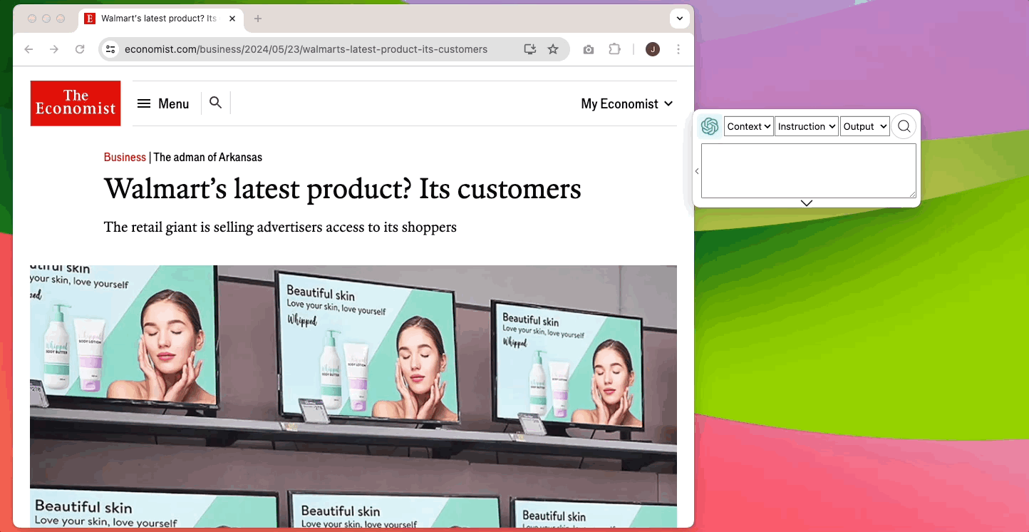1029x532 pixels.
Task: Open the Economist Menu
Action: 163,103
